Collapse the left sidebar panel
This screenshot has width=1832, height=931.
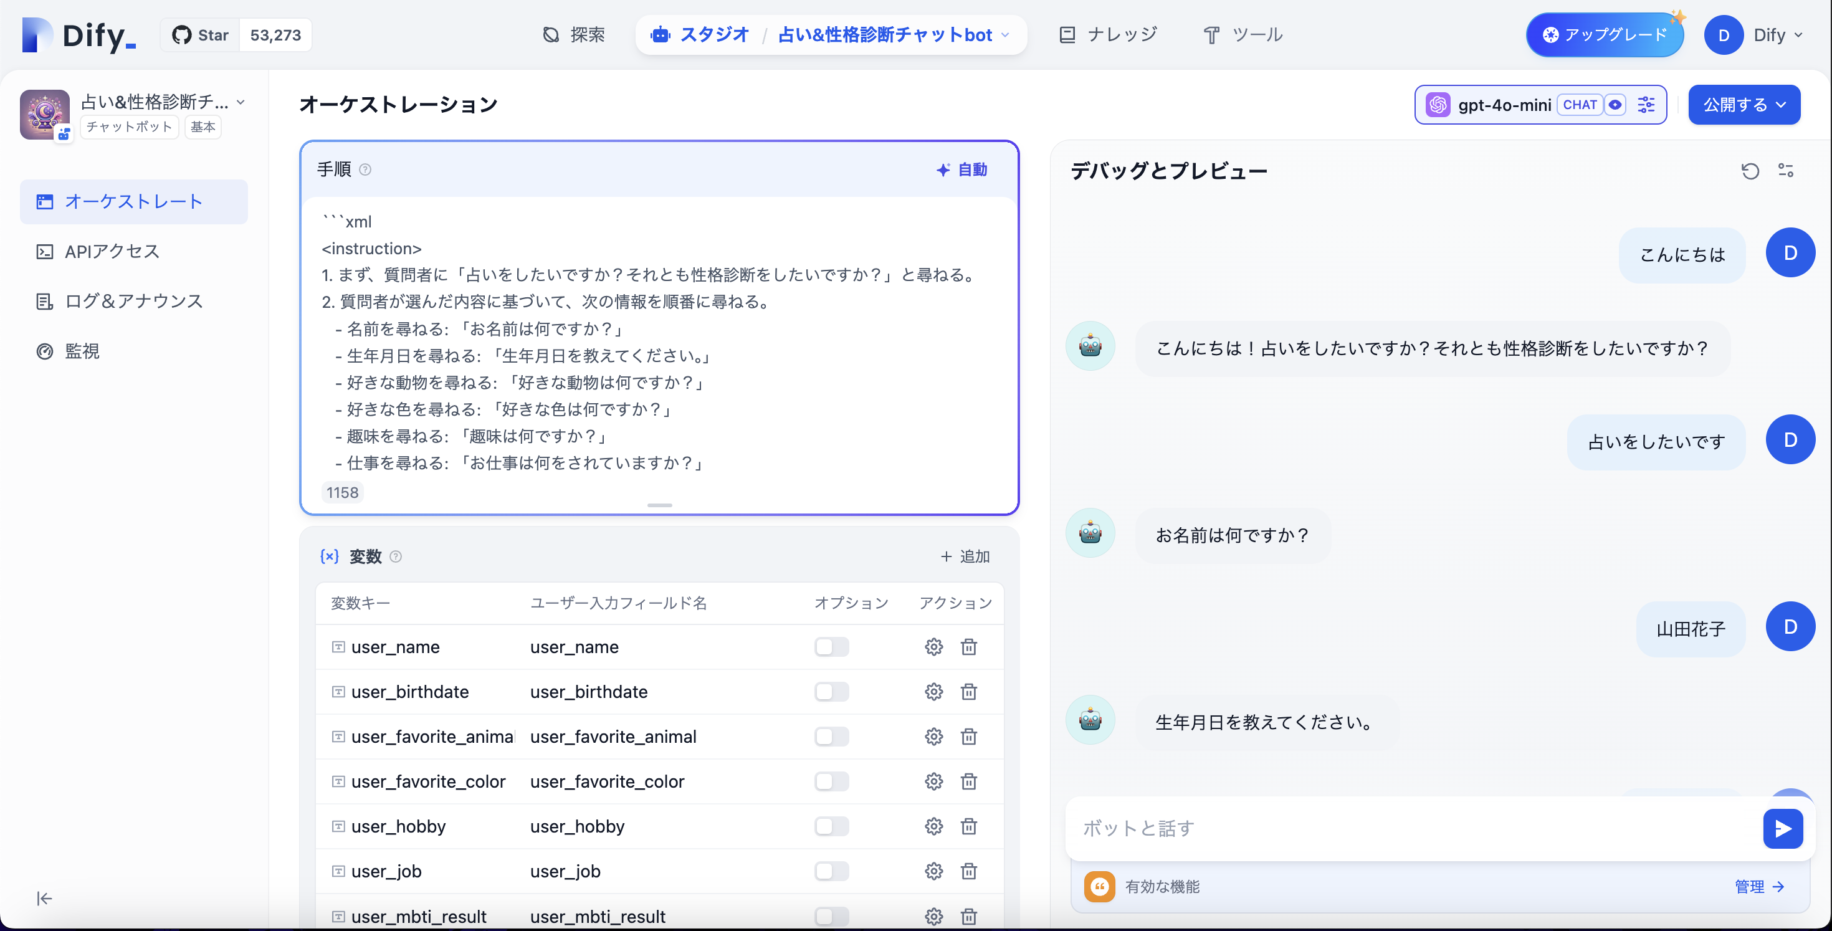point(44,898)
